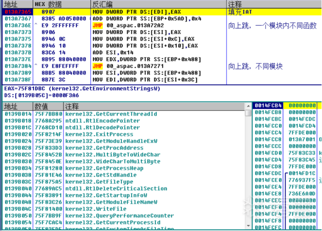322x231 pixels.
Task: Select address 013A7373 in disassembly
Action: 18,32
